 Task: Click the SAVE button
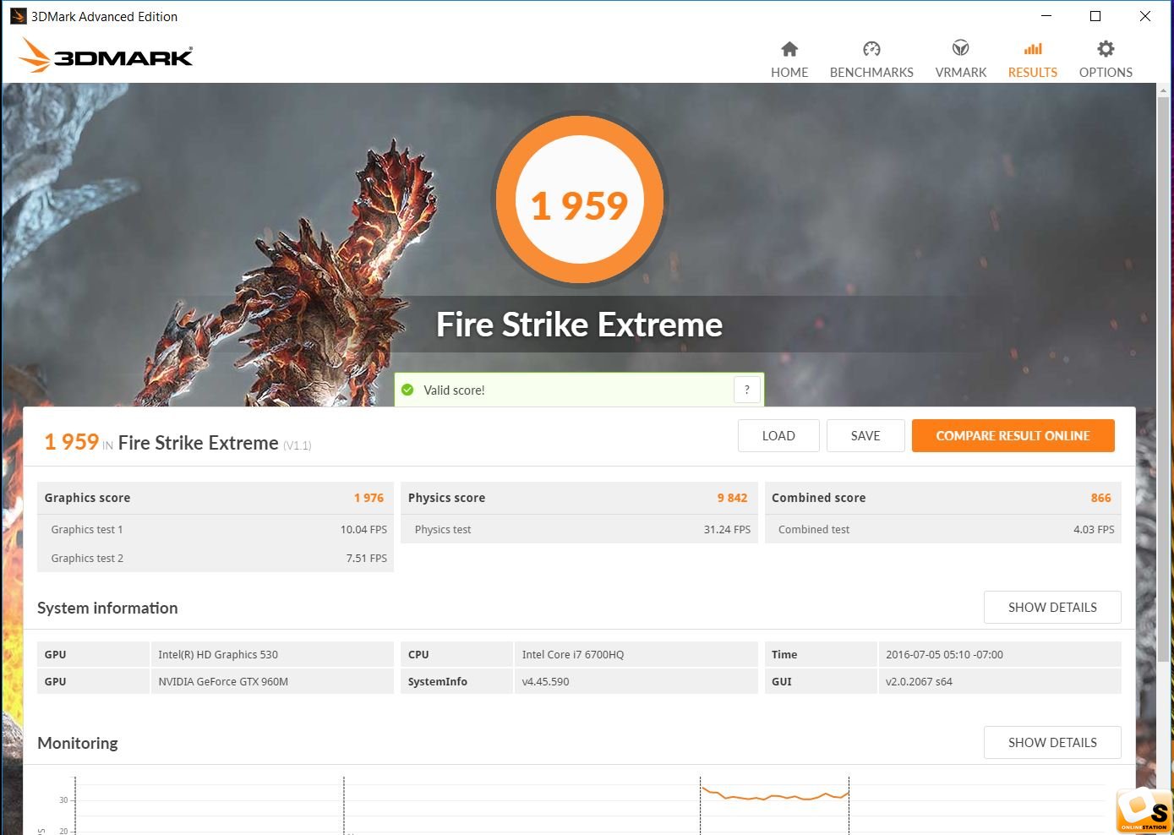[865, 436]
